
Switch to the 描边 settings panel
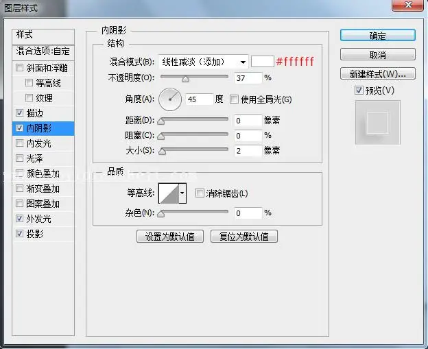[35, 113]
